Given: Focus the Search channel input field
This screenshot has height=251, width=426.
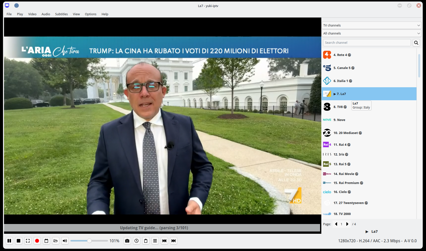Looking at the screenshot, I should (x=367, y=43).
